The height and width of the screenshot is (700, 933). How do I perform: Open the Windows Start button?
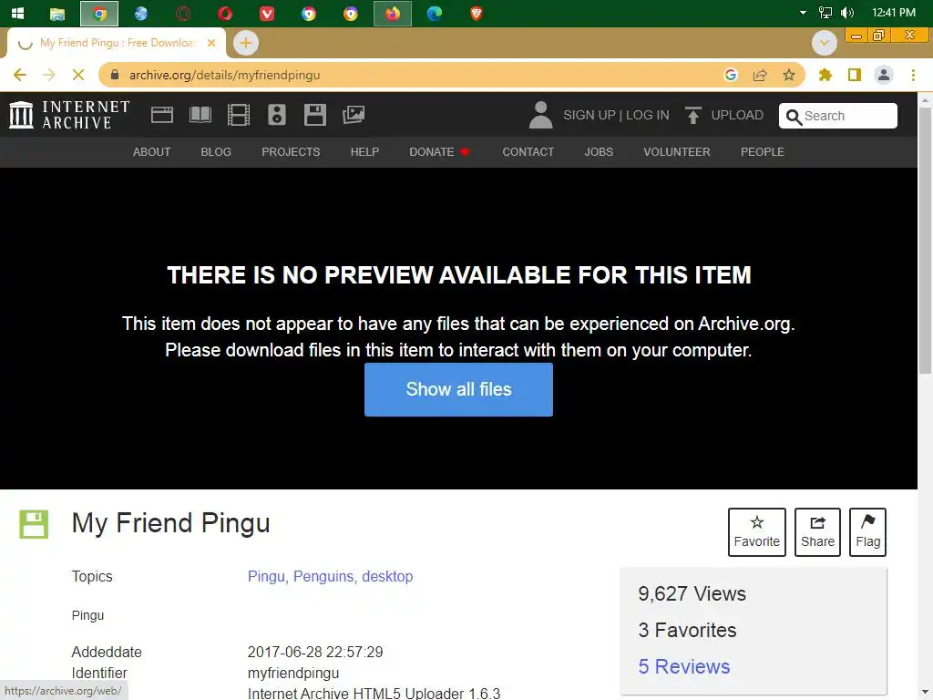[18, 13]
